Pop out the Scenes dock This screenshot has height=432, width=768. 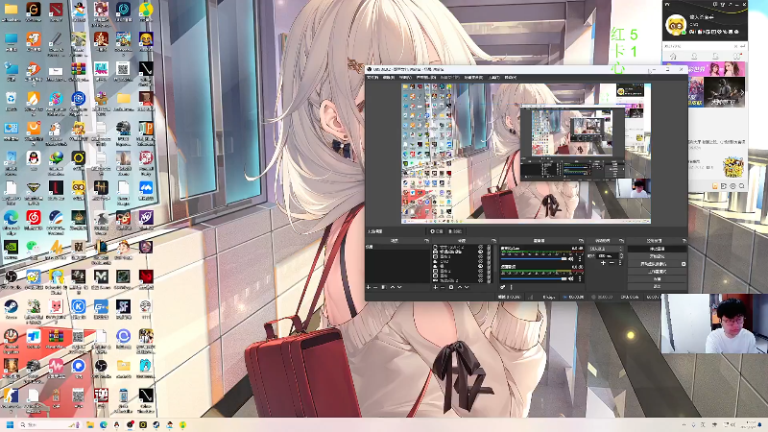pyautogui.click(x=426, y=241)
